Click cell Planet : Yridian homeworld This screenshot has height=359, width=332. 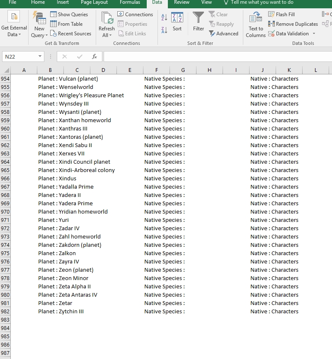73,211
